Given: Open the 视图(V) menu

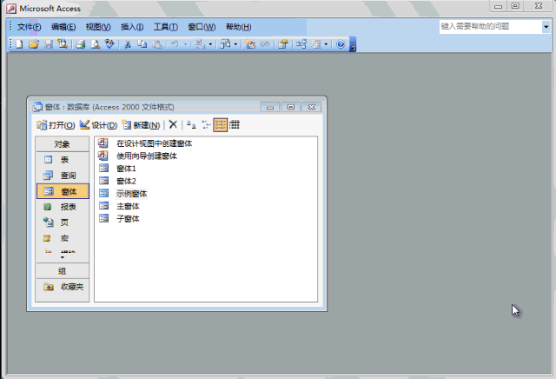Looking at the screenshot, I should 98,27.
